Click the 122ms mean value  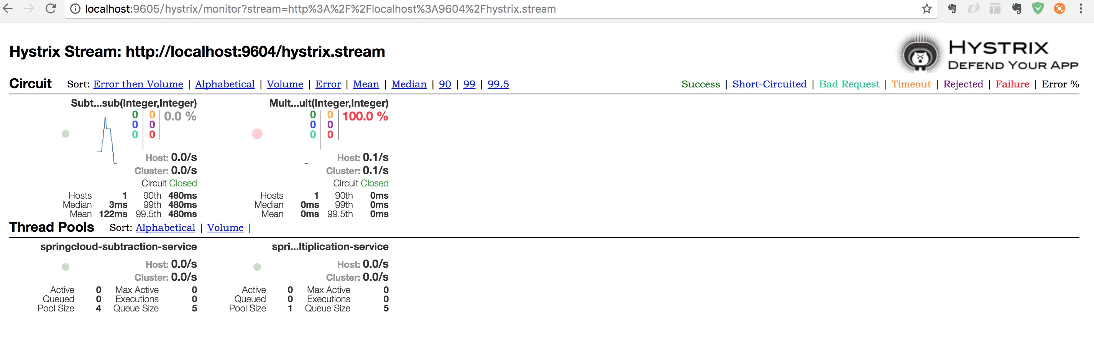point(113,214)
